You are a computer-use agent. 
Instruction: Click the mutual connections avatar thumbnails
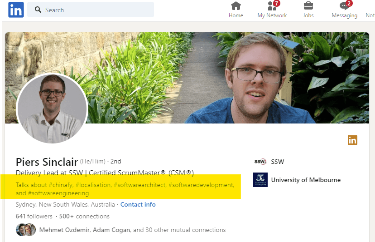point(26,230)
